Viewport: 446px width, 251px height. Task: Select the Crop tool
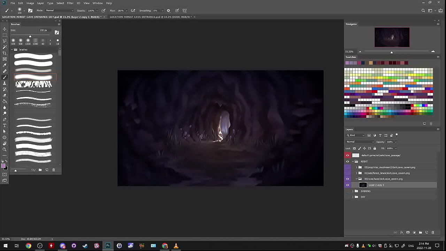pos(5,53)
